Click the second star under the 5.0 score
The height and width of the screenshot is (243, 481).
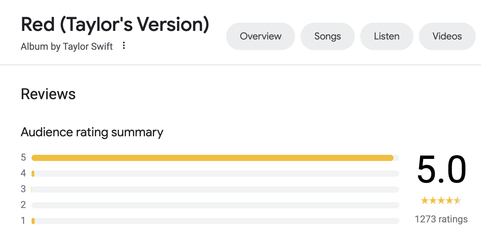pos(433,200)
